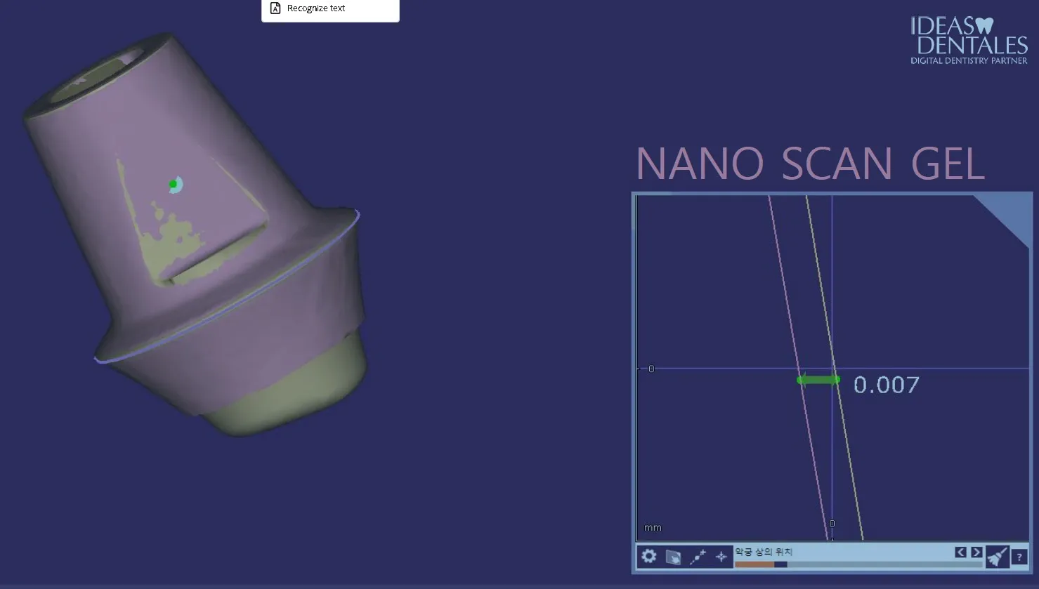Click the Ideas Dentales logo

tap(969, 41)
